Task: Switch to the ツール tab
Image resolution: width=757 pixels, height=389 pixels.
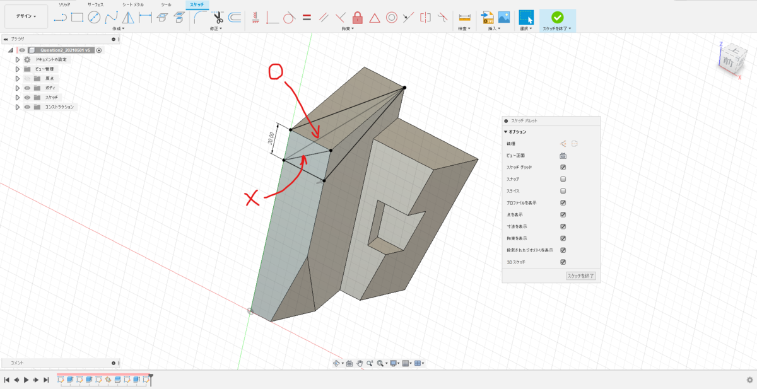Action: point(166,4)
